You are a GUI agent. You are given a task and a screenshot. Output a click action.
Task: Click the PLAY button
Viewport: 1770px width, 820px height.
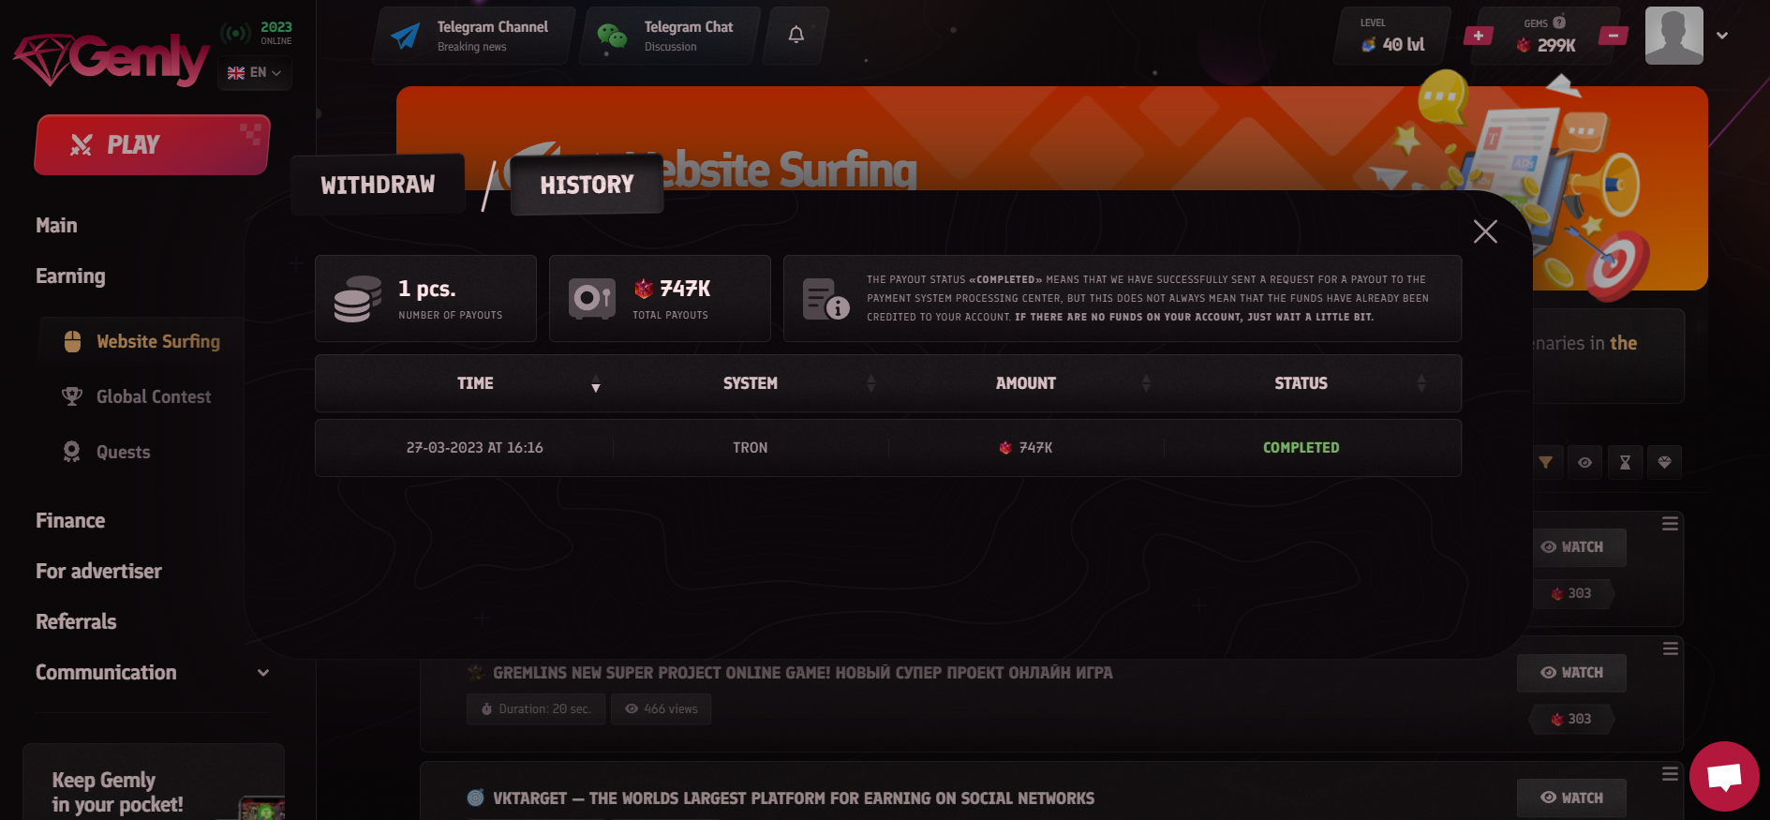pos(152,144)
